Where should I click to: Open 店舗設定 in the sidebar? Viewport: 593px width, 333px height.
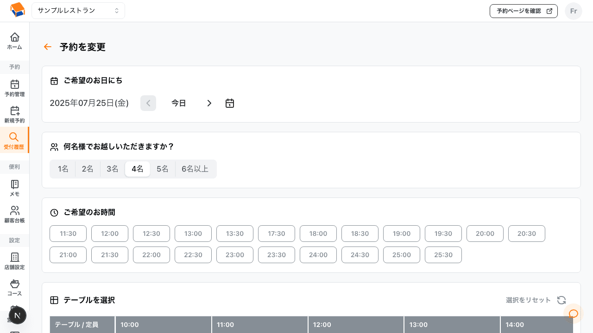pyautogui.click(x=15, y=261)
